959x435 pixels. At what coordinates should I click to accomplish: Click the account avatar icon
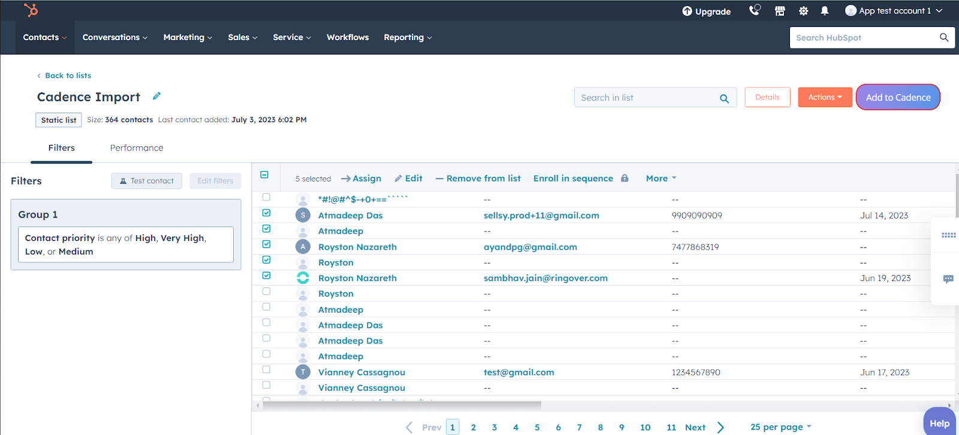pos(851,11)
